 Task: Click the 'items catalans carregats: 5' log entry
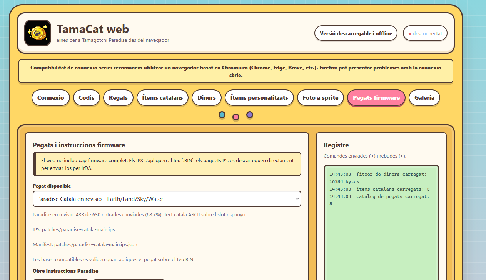click(379, 189)
